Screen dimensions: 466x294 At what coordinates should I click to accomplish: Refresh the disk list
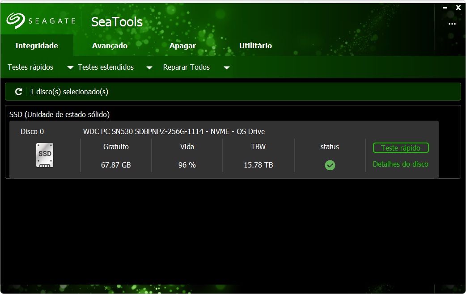[18, 92]
